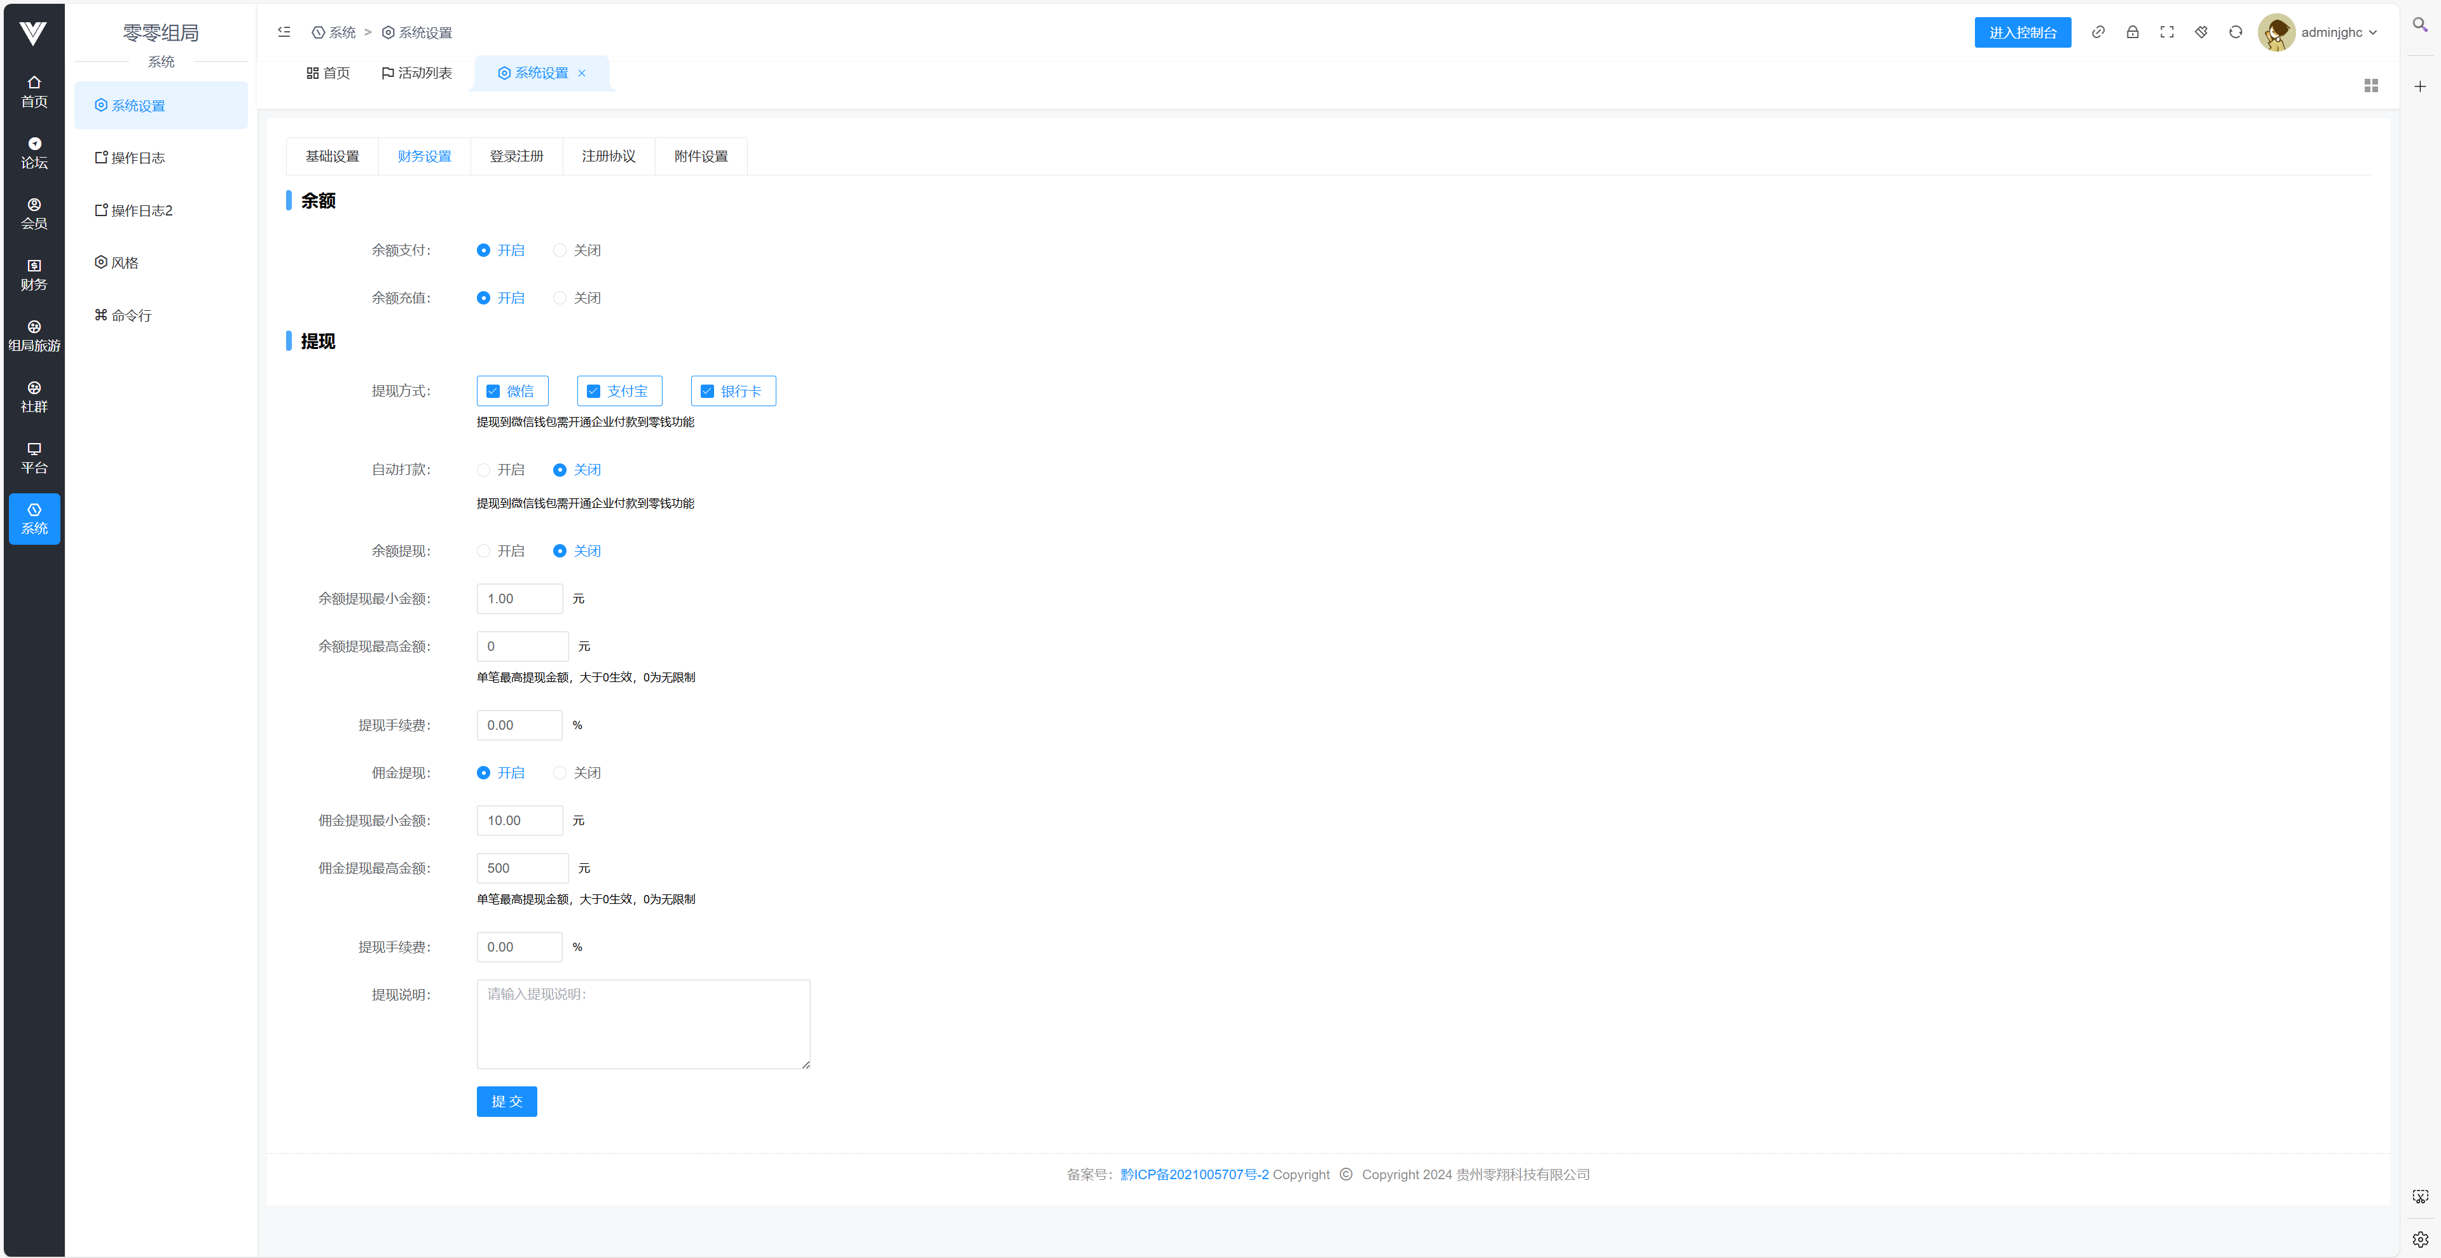Screen dimensions: 2441x1258
Task: Click the link icon in top toolbar
Action: coord(2098,32)
